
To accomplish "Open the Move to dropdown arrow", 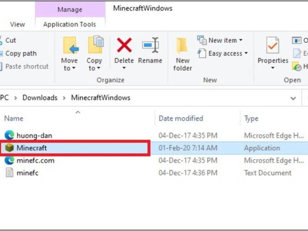I will [x=74, y=68].
